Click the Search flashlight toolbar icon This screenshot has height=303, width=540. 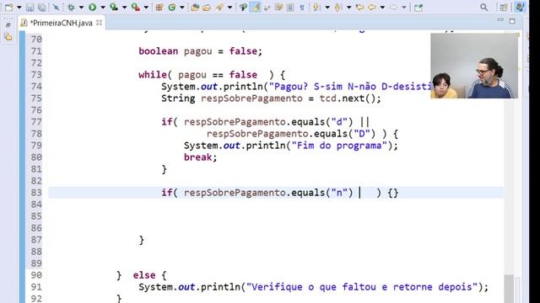(219, 8)
